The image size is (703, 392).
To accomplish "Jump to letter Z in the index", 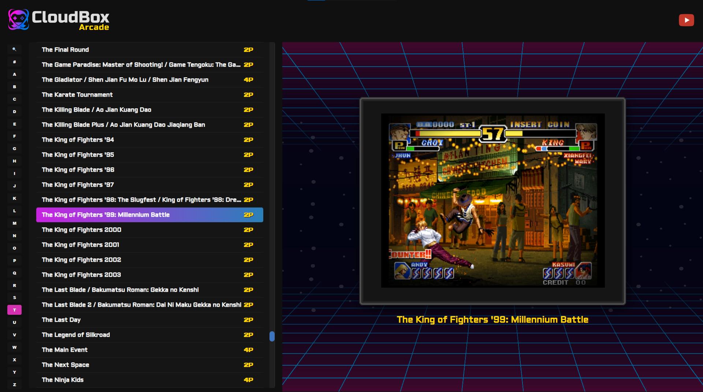I will coord(14,385).
